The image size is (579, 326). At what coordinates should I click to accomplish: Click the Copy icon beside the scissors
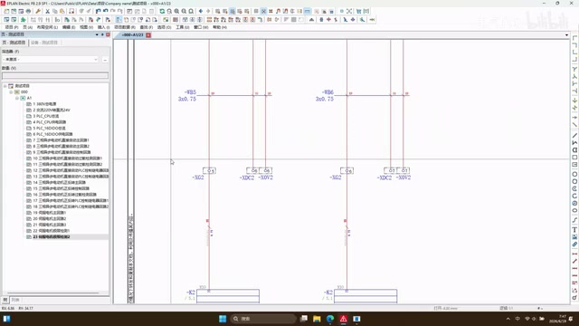[x=54, y=12]
